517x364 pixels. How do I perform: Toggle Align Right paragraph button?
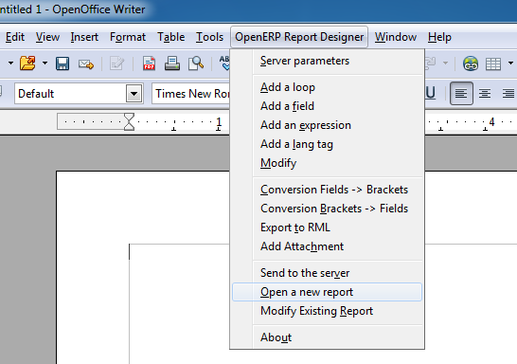[x=508, y=94]
